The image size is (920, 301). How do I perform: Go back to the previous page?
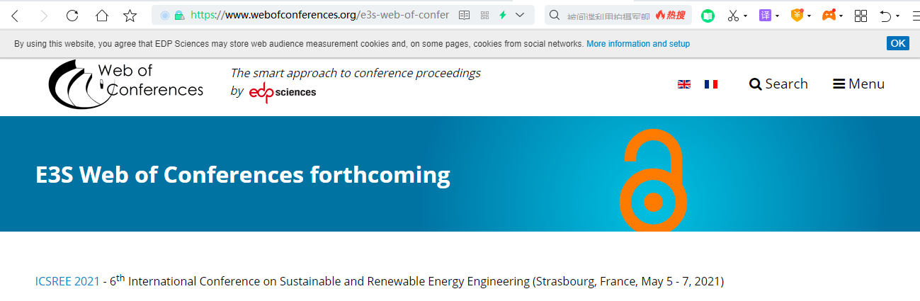click(x=15, y=15)
